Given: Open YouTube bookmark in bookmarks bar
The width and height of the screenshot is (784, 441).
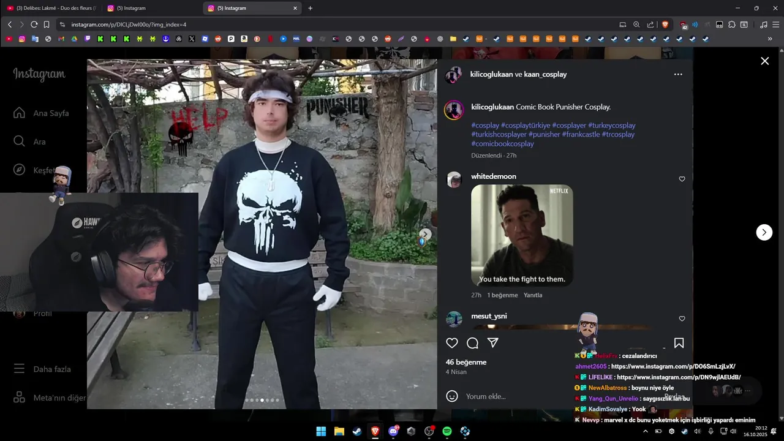Looking at the screenshot, I should pos(9,39).
